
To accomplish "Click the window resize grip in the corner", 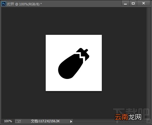I will (x=149, y=121).
